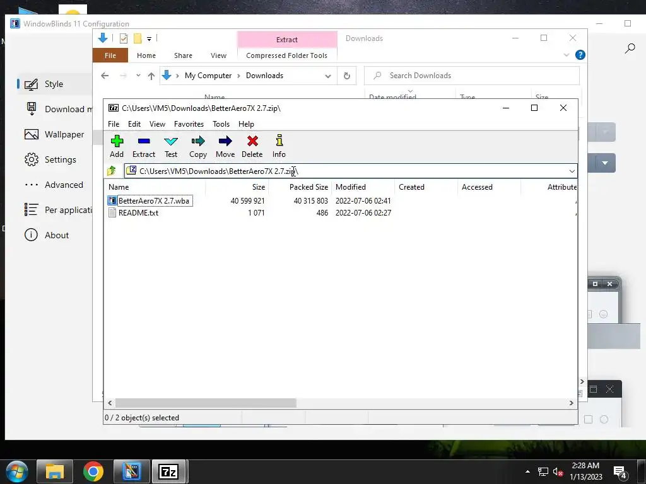Image resolution: width=646 pixels, height=484 pixels.
Task: Switch to the Explorer Share tab
Action: (x=183, y=55)
